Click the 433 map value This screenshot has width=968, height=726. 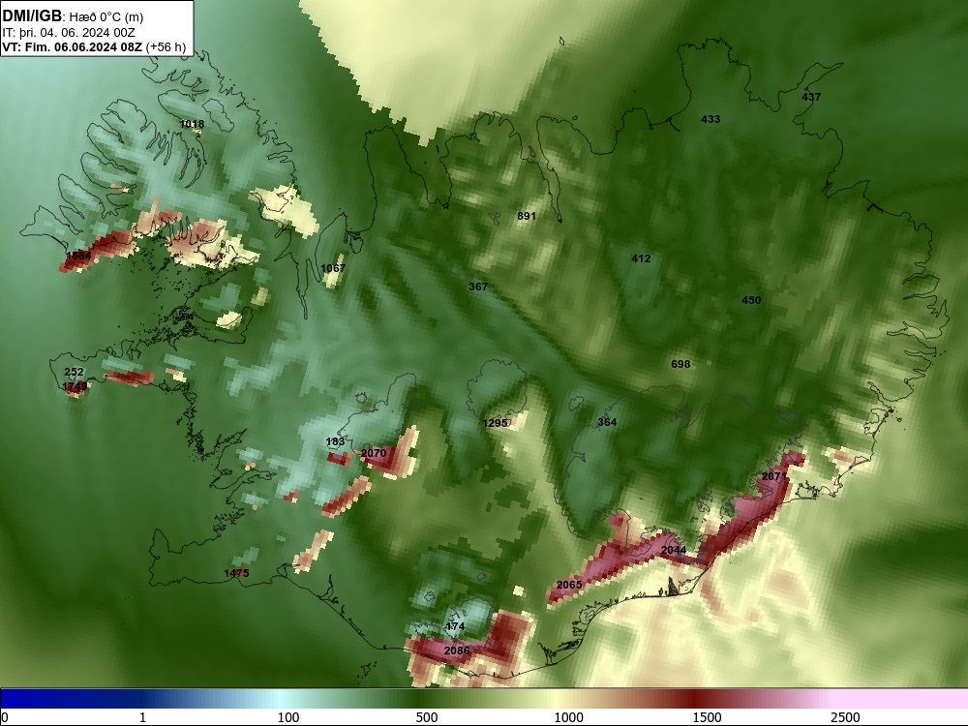coord(711,119)
